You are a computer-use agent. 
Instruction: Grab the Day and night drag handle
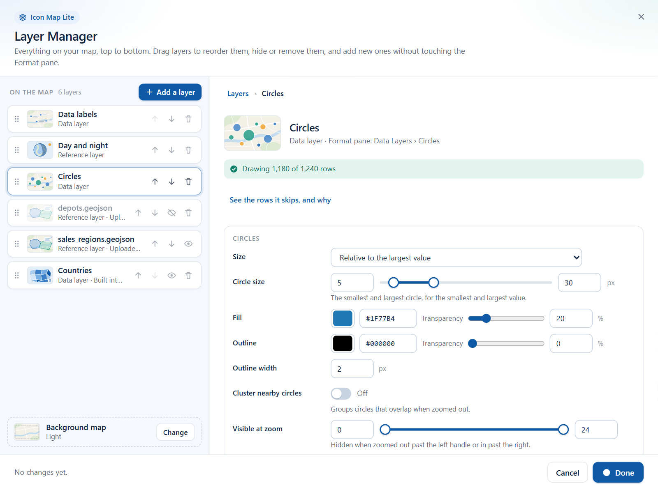coord(17,150)
